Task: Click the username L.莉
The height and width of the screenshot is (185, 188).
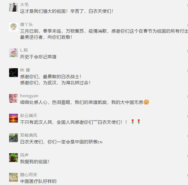Action: (x=24, y=50)
